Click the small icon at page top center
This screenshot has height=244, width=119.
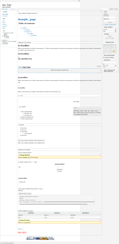point(79,1)
